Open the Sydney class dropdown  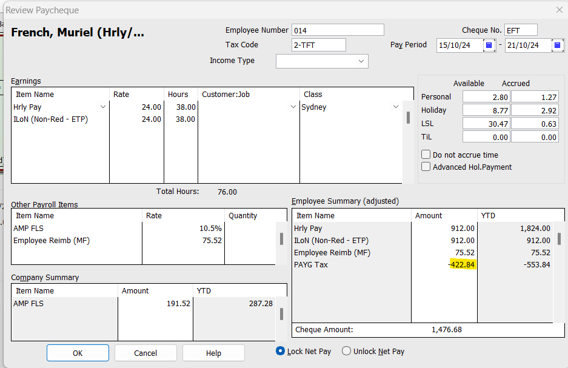point(396,107)
